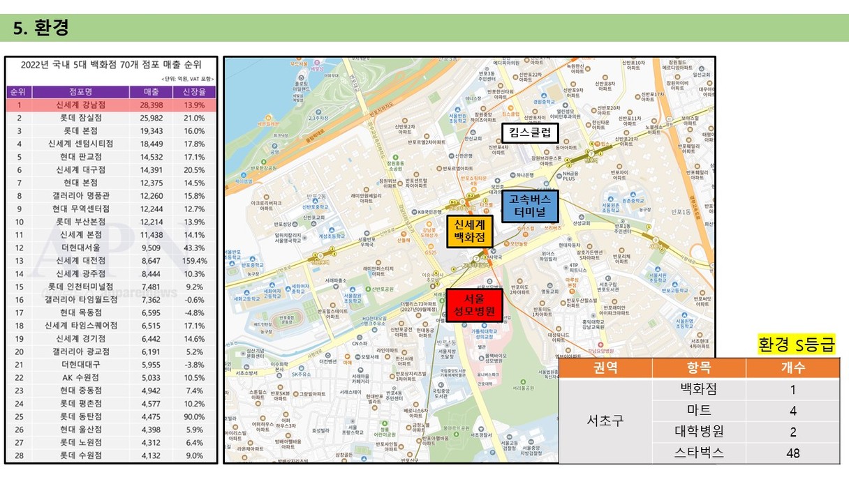Viewport: 849px width, 477px height.
Task: Click the sales figure 25,982
Action: 151,118
